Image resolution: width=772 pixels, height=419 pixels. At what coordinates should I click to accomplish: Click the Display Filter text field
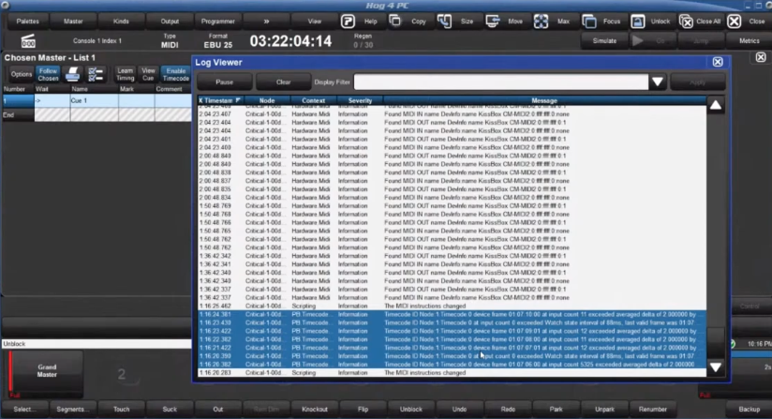(x=499, y=82)
